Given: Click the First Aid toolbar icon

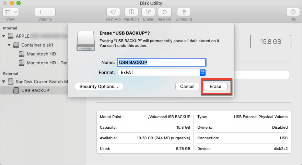Looking at the screenshot, I should pos(113,12).
